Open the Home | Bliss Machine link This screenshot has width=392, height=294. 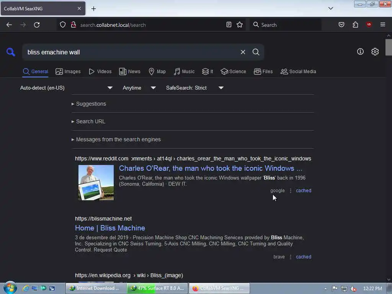(x=110, y=228)
